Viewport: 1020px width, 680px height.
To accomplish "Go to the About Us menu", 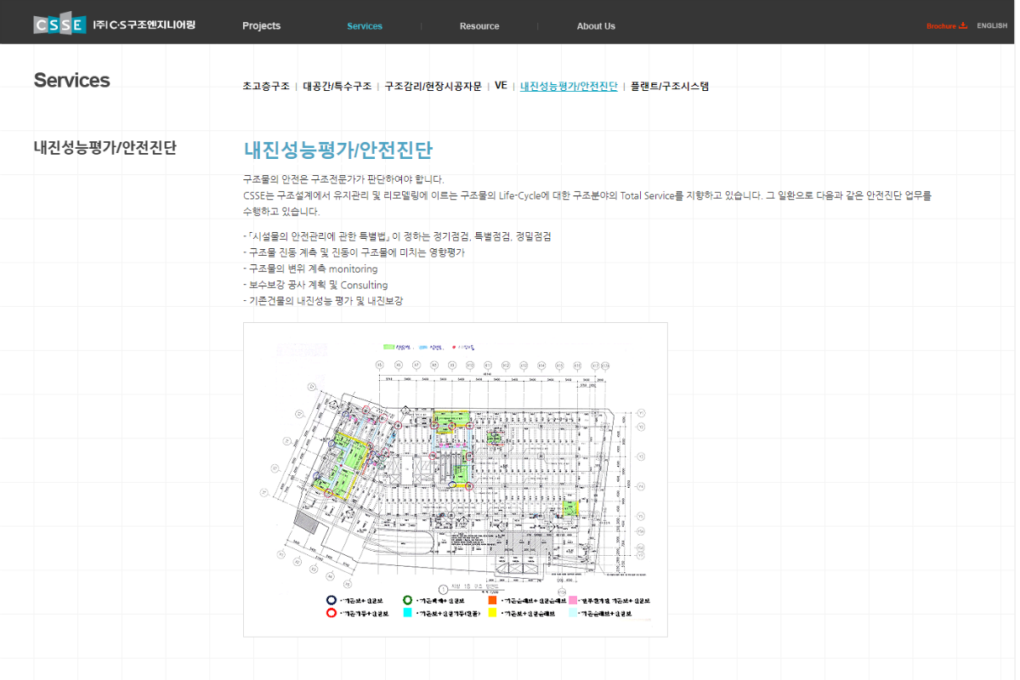I will point(596,26).
